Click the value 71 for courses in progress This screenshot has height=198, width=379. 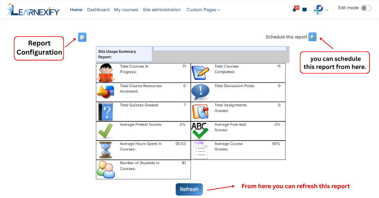tap(184, 66)
